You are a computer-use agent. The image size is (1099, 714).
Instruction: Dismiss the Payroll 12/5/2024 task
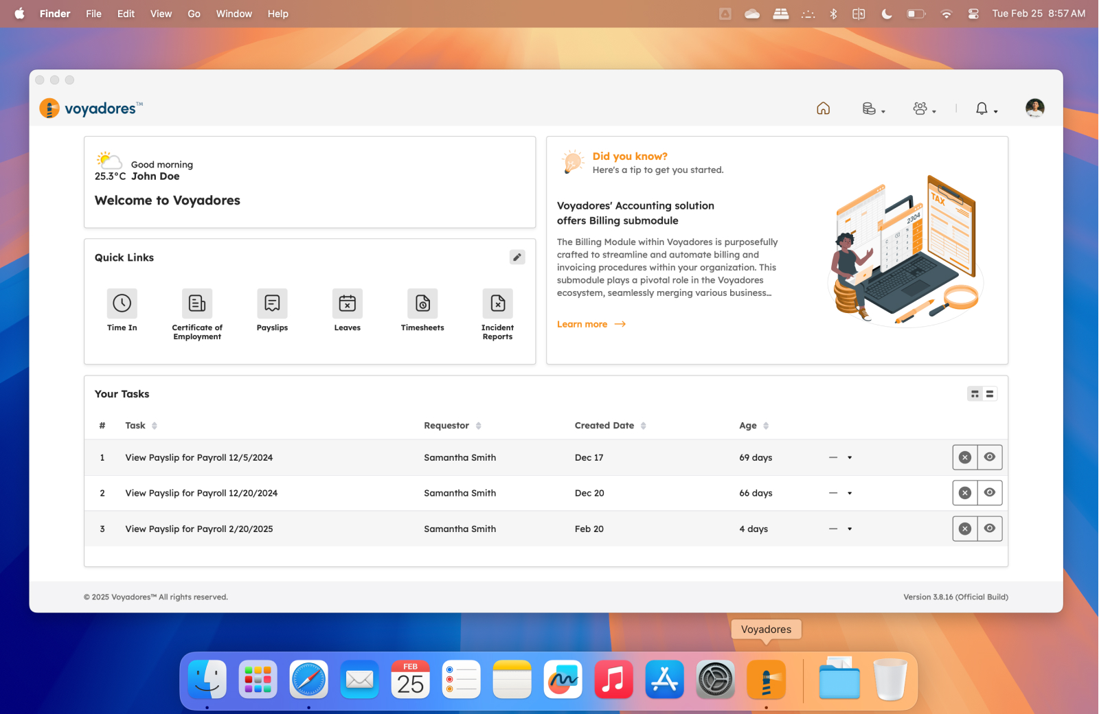(x=965, y=457)
